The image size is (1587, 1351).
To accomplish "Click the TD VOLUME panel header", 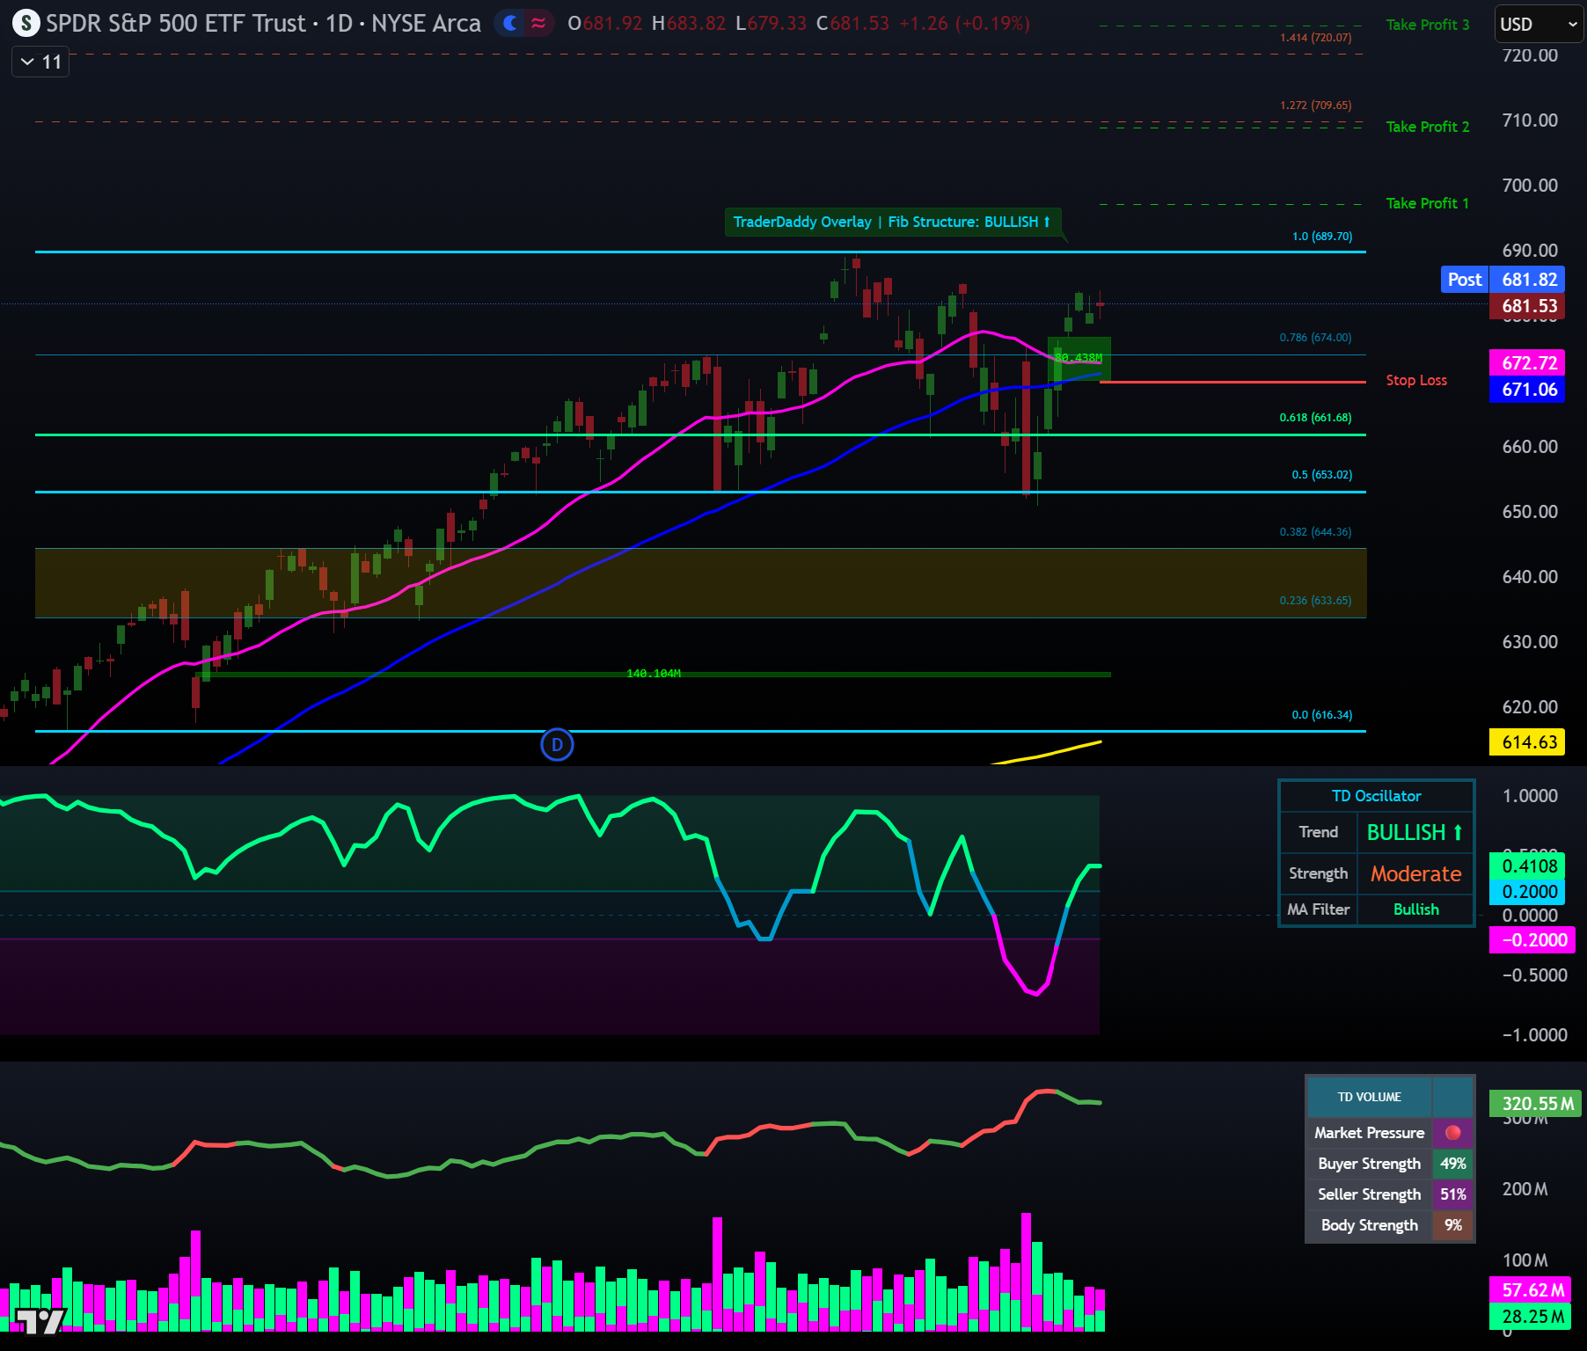I will click(x=1368, y=1097).
